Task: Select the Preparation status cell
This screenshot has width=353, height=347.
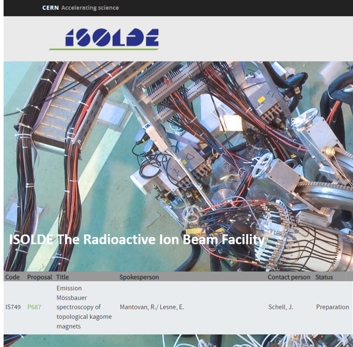Action: 332,307
